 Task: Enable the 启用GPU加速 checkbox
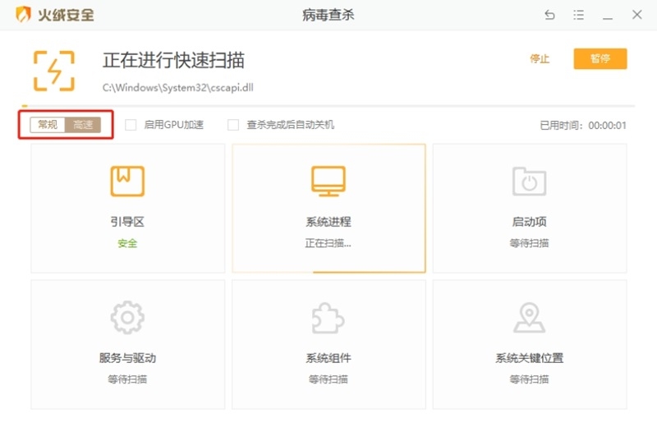coord(131,125)
